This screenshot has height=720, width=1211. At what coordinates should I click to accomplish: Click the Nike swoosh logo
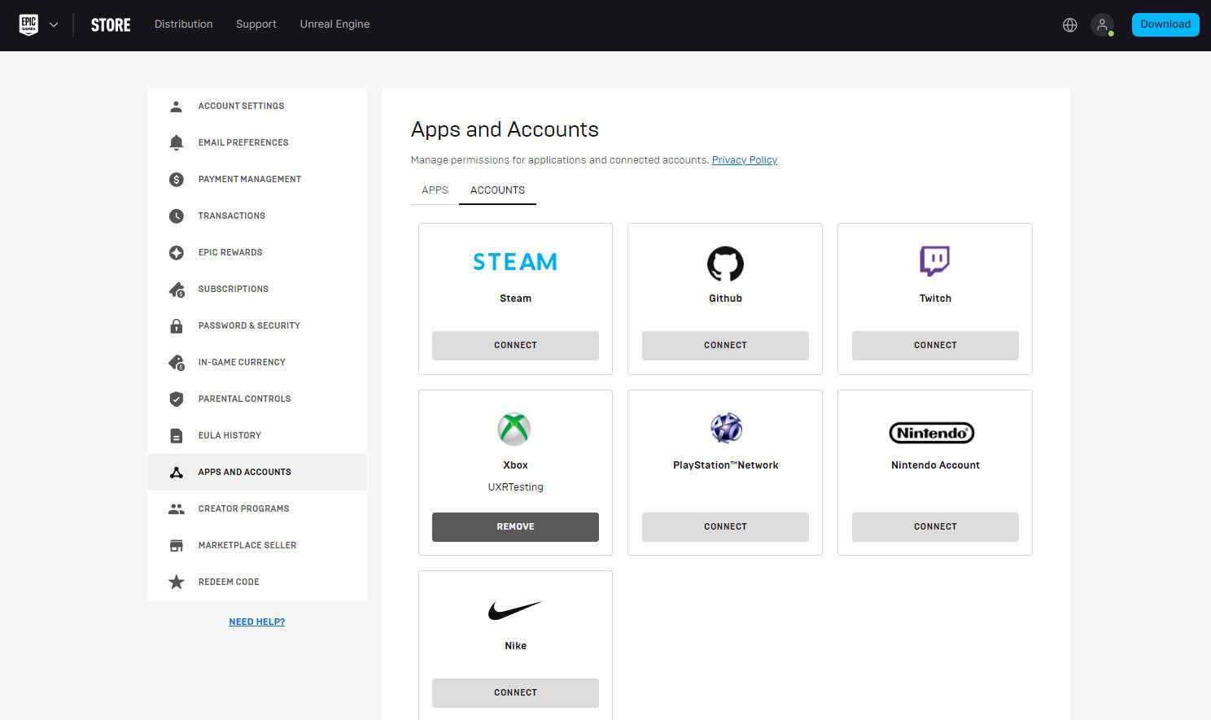tap(515, 610)
